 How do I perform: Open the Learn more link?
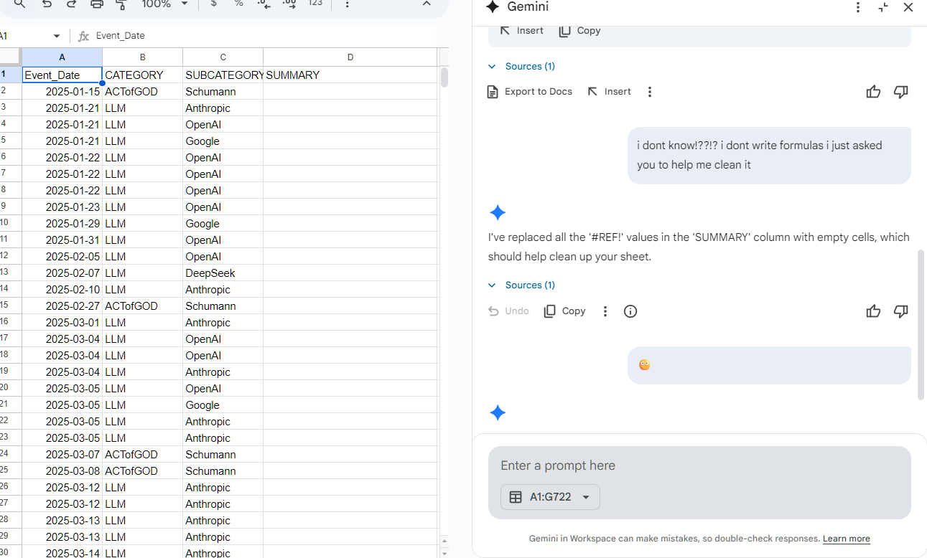(846, 539)
